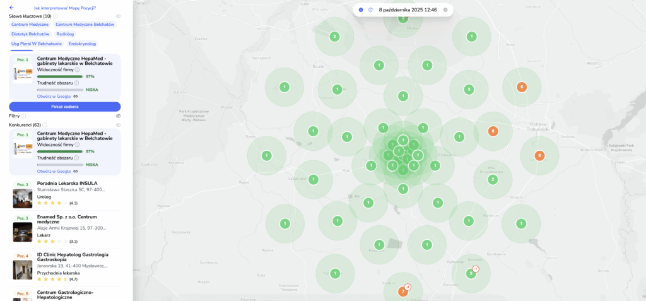Screen dimensions: 646x301
Task: Click 97% visibility bar in top card
Action: coord(60,77)
